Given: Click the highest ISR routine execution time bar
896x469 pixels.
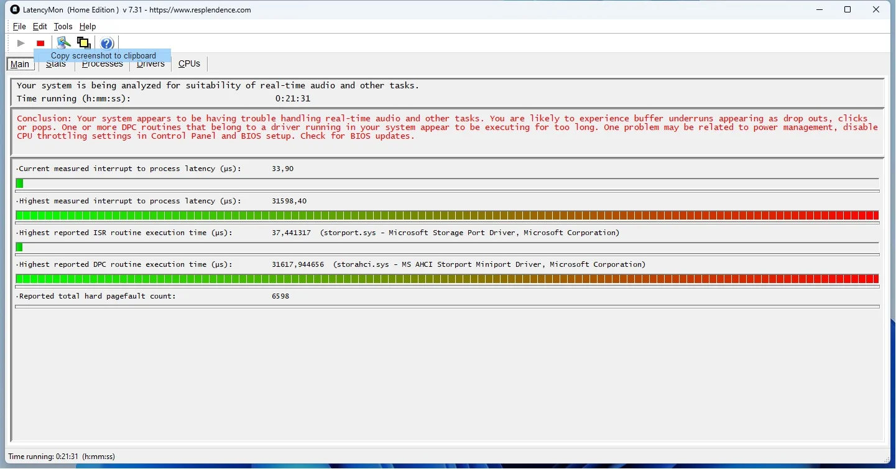Looking at the screenshot, I should coord(447,247).
